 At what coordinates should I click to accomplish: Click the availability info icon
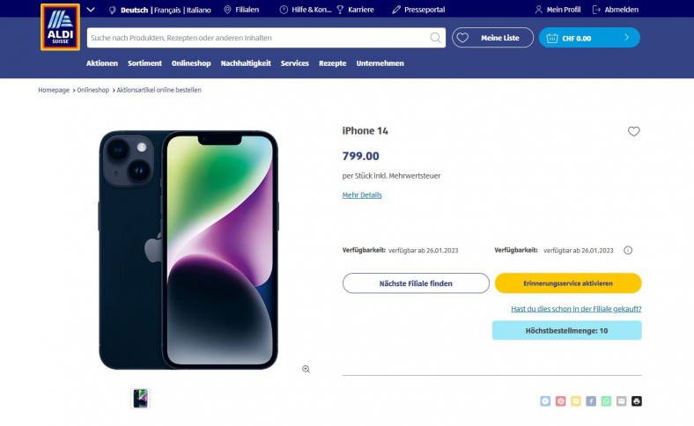coord(628,250)
